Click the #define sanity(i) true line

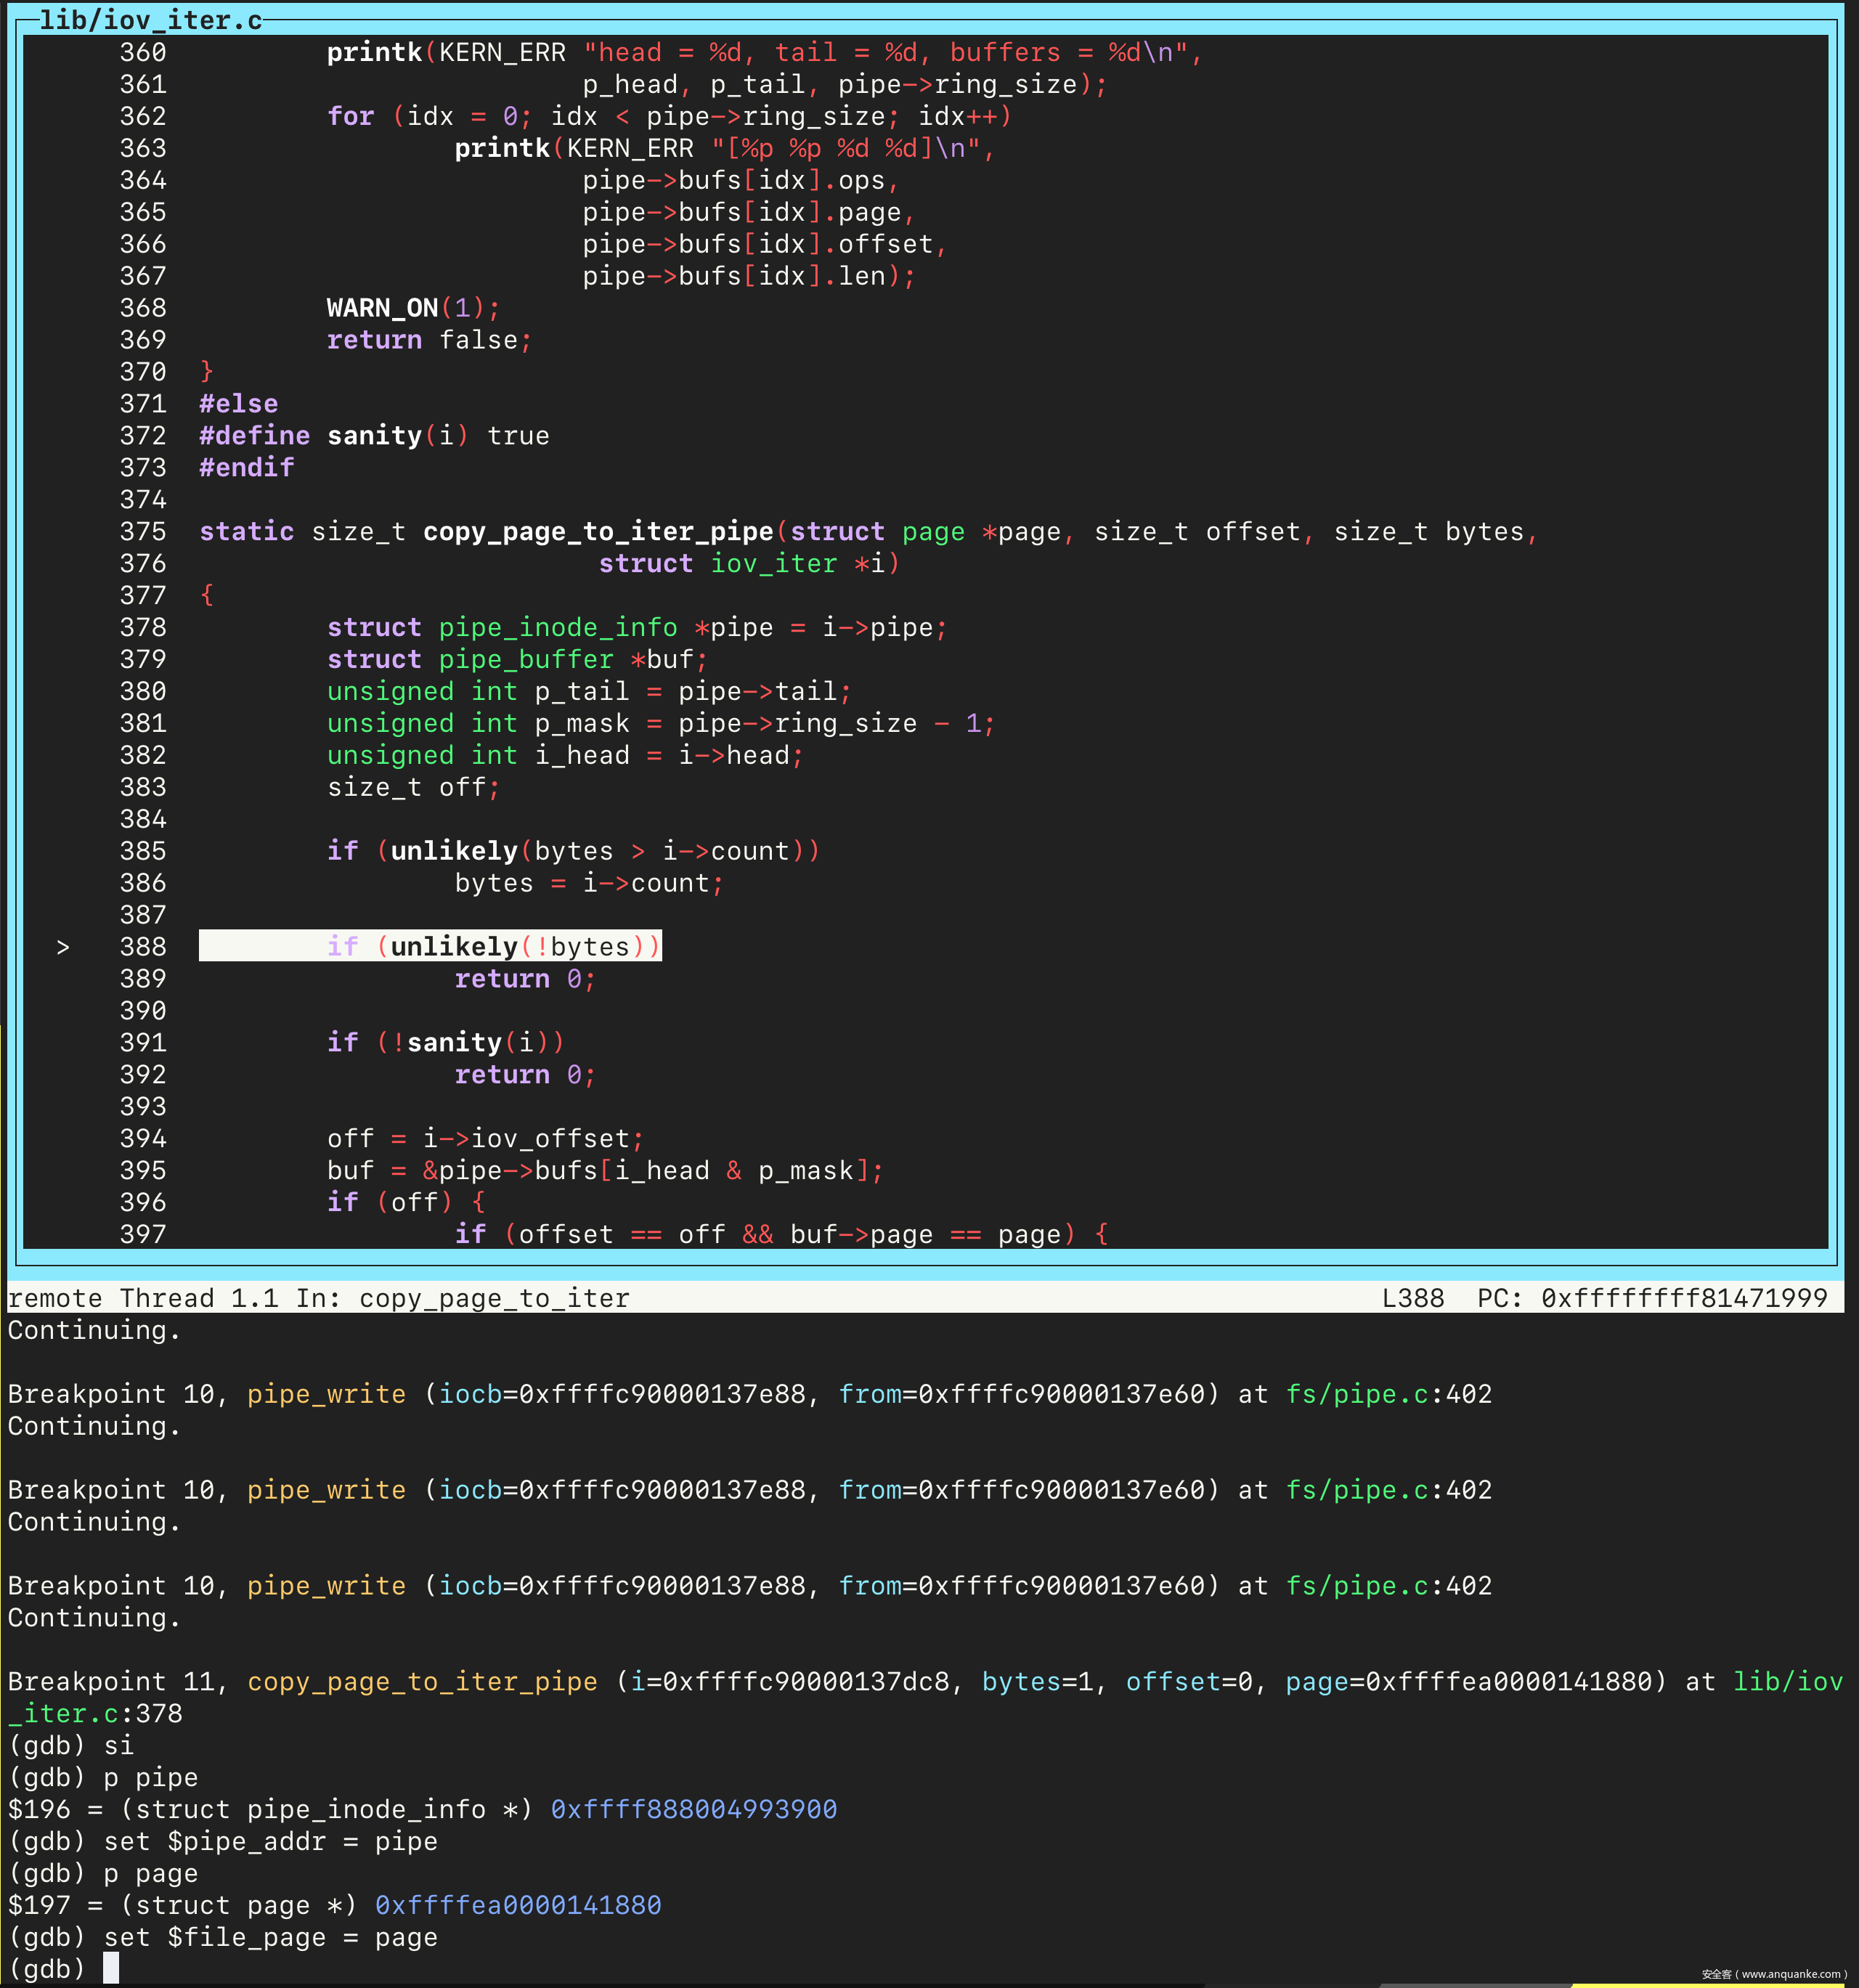pyautogui.click(x=374, y=436)
